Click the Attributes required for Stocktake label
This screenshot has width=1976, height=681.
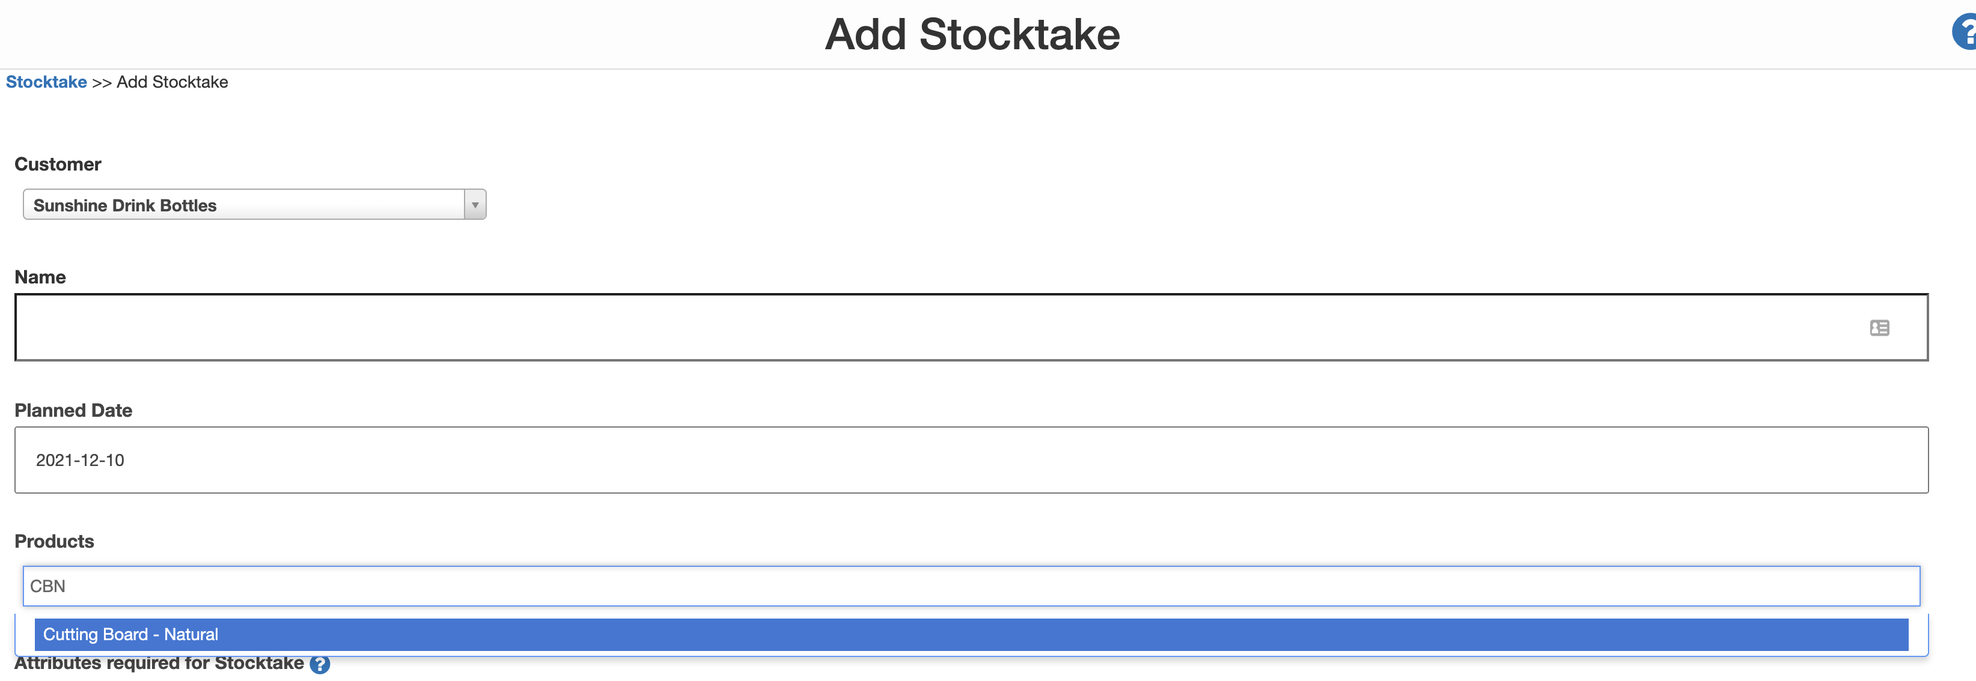159,664
